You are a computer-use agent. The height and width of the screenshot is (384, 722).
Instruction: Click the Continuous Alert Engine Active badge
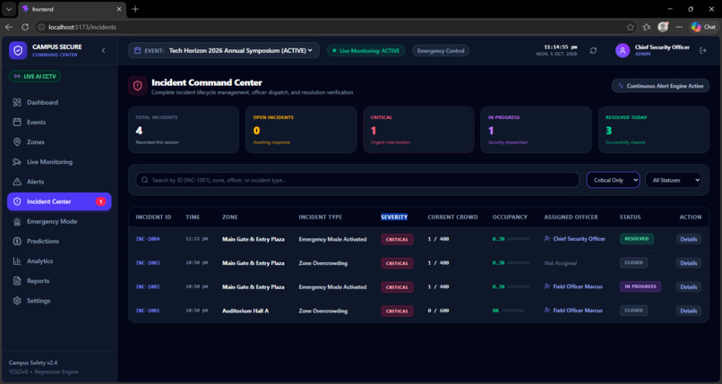660,86
